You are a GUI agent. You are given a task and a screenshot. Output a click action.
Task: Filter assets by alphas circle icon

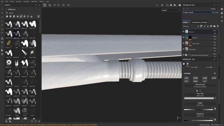pos(24,16)
